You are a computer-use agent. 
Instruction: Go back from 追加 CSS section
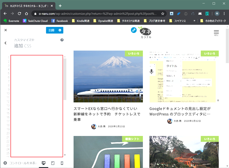tap(5, 43)
